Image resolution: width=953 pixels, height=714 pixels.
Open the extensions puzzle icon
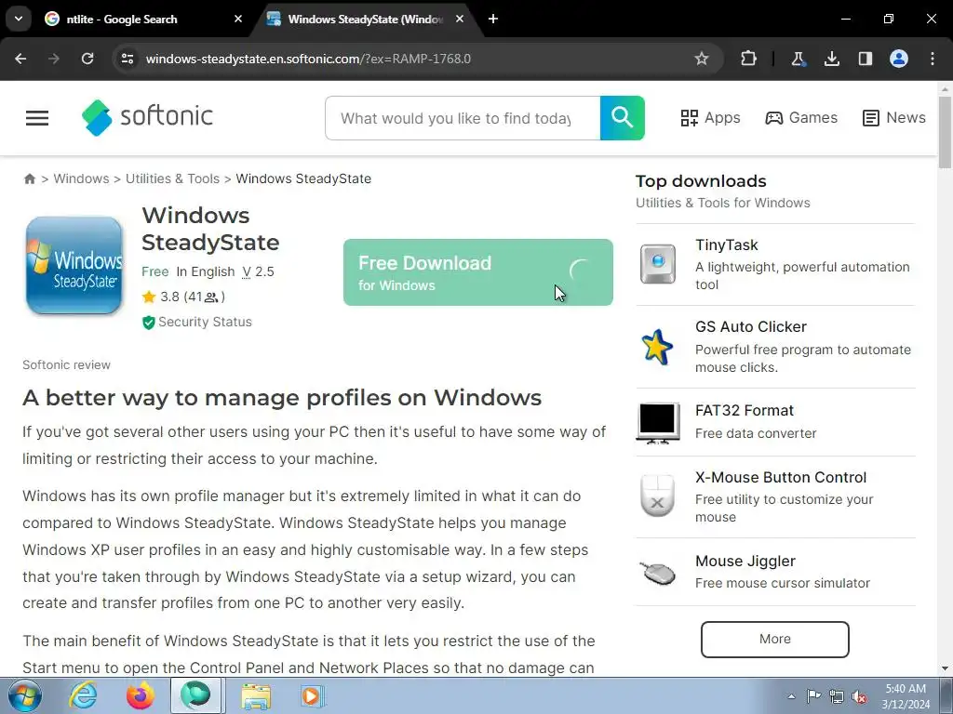point(749,59)
